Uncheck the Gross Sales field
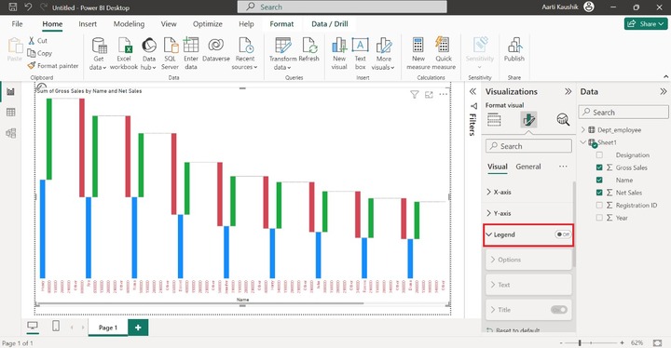This screenshot has width=671, height=348. (x=599, y=167)
